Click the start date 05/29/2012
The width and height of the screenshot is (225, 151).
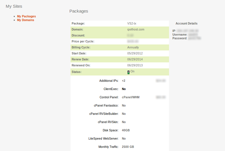(x=135, y=53)
